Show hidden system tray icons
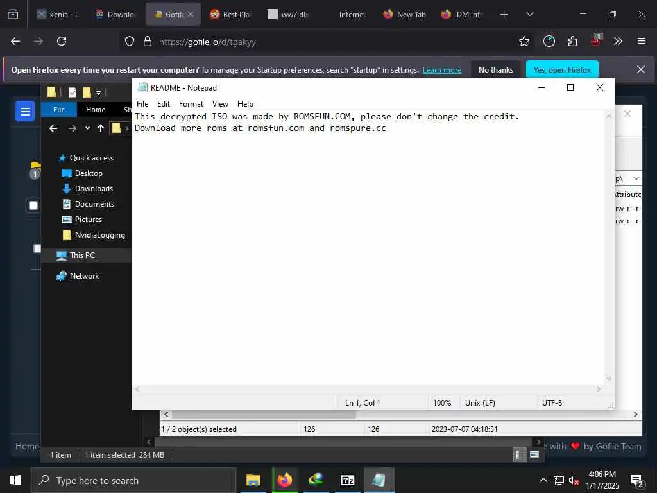Image resolution: width=657 pixels, height=493 pixels. pos(543,480)
